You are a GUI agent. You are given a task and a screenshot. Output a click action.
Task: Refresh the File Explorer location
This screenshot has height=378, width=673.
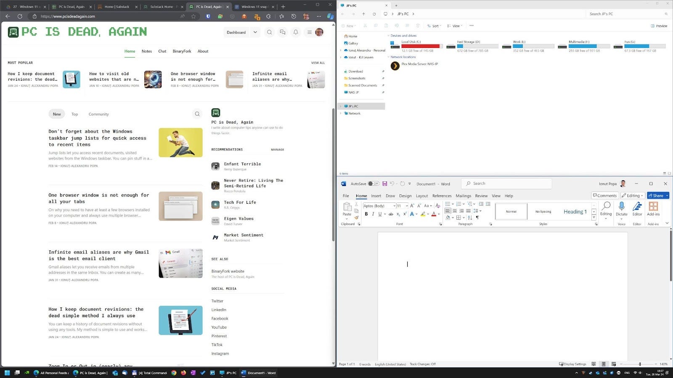click(374, 14)
